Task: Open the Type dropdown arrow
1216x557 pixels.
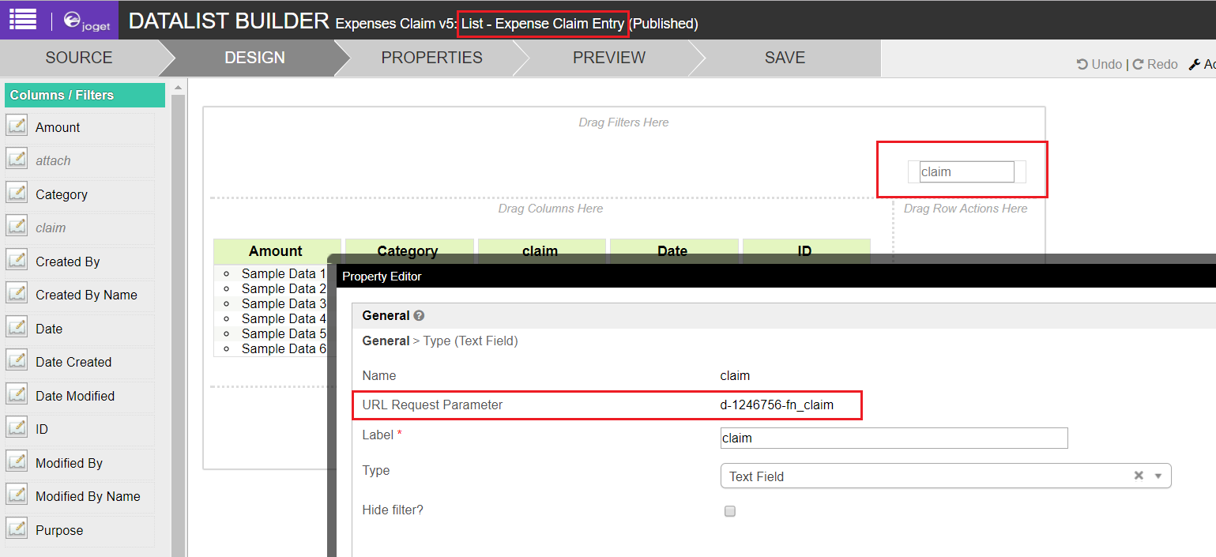Action: 1158,476
